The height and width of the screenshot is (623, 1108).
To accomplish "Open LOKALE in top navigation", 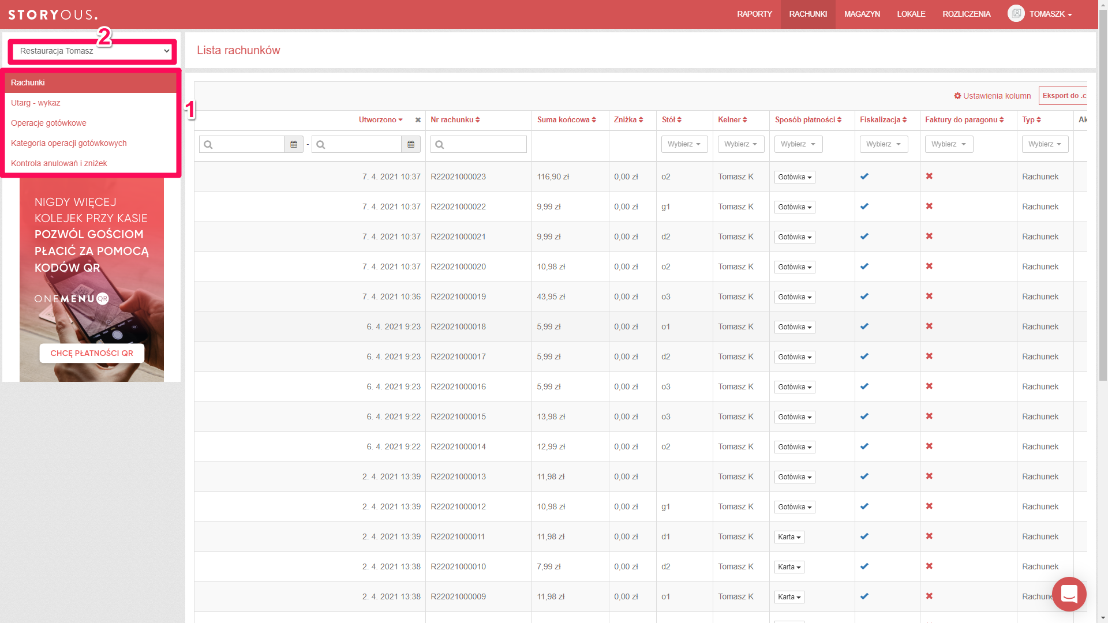I will click(x=911, y=14).
